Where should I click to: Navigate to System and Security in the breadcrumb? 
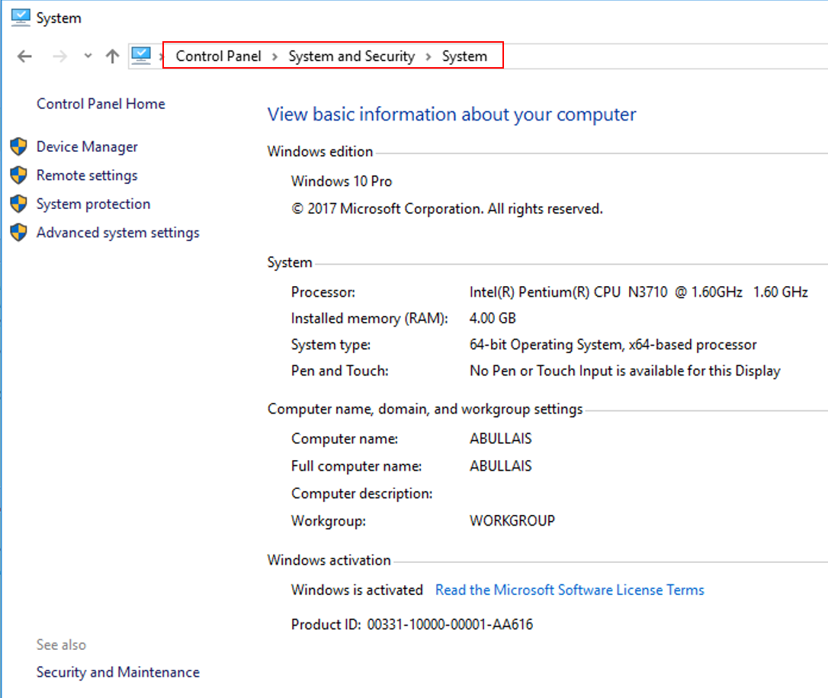pyautogui.click(x=351, y=56)
